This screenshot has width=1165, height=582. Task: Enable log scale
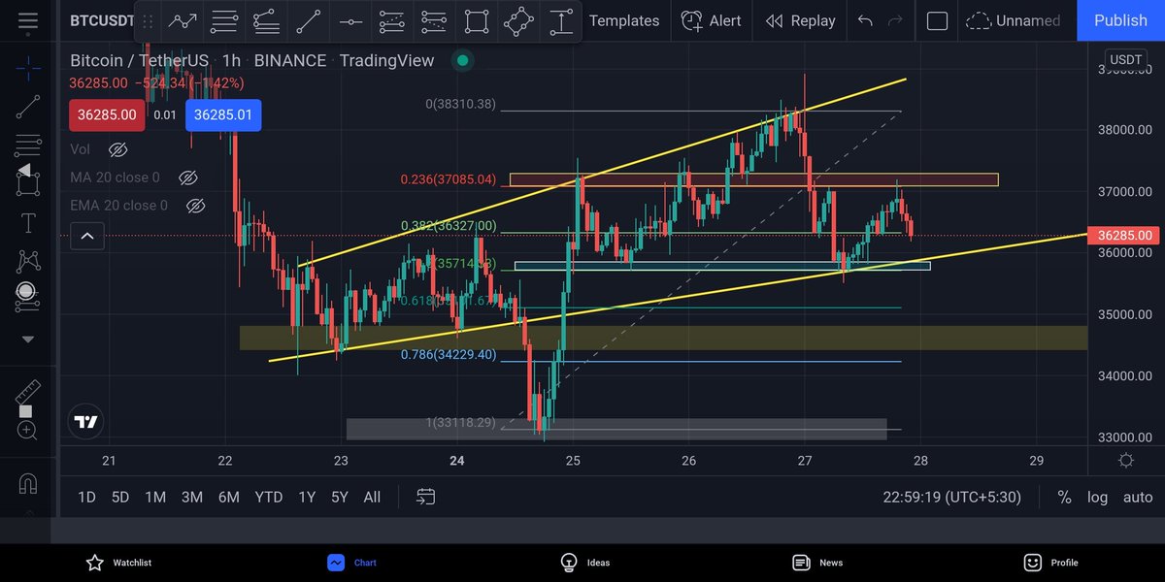pyautogui.click(x=1097, y=497)
